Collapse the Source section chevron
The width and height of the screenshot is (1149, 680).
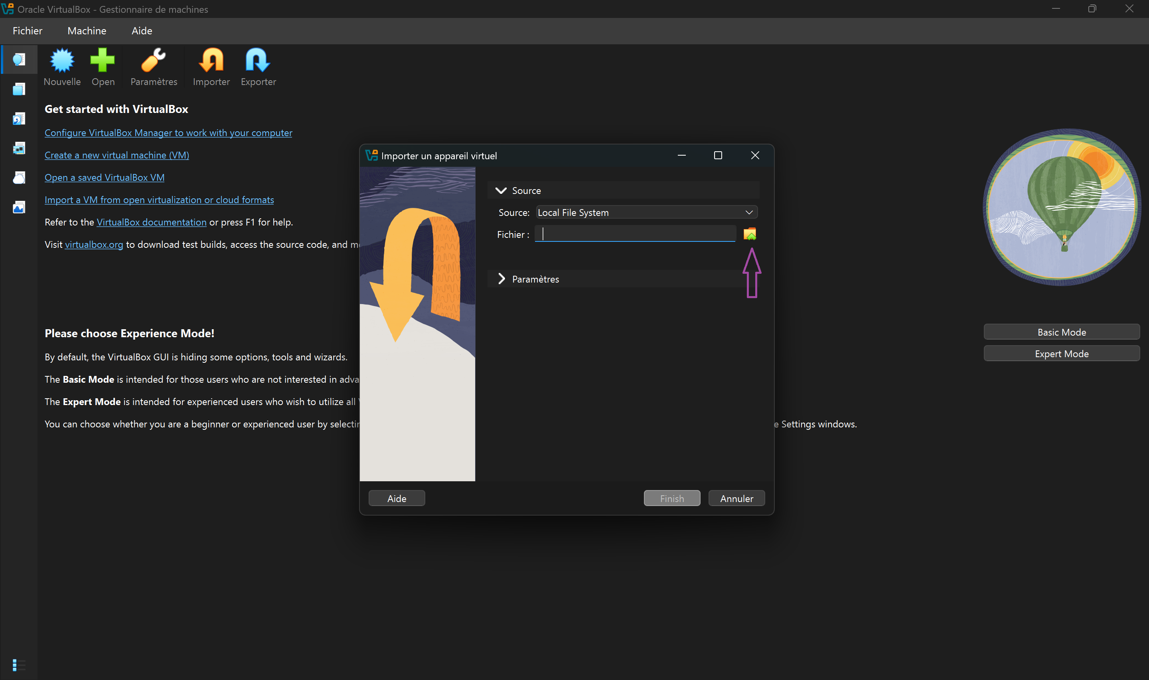coord(501,191)
